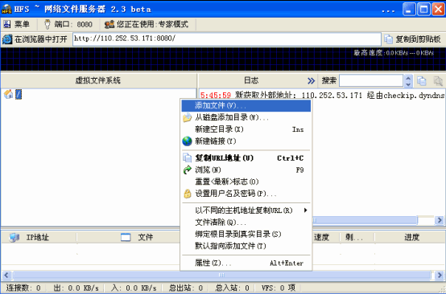This screenshot has height=294, width=446.
Task: Click the 总入站: 0 status entry
Action: click(232, 288)
